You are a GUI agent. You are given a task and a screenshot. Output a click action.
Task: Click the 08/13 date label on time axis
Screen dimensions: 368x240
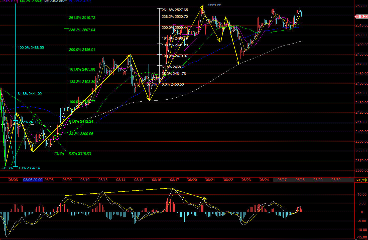[x=103, y=180]
